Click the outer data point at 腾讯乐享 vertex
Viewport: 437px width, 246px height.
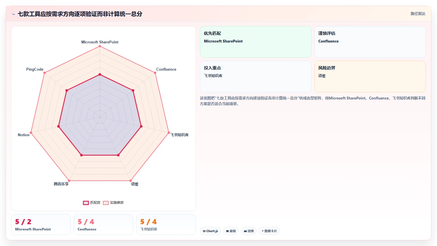(69, 181)
